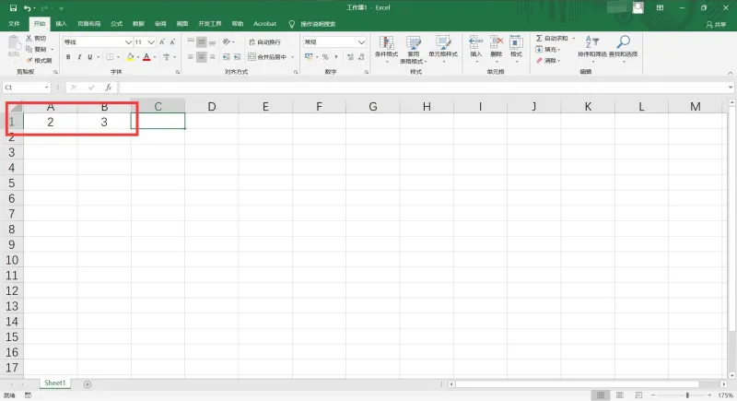This screenshot has width=737, height=401.
Task: Switch to the 公式 (Formulas) tab
Action: click(116, 23)
